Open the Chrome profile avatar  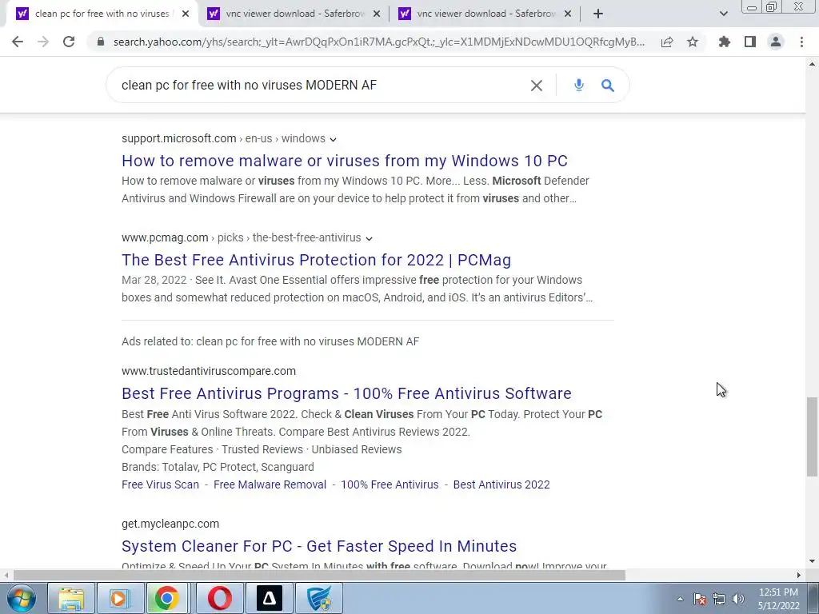pyautogui.click(x=776, y=42)
